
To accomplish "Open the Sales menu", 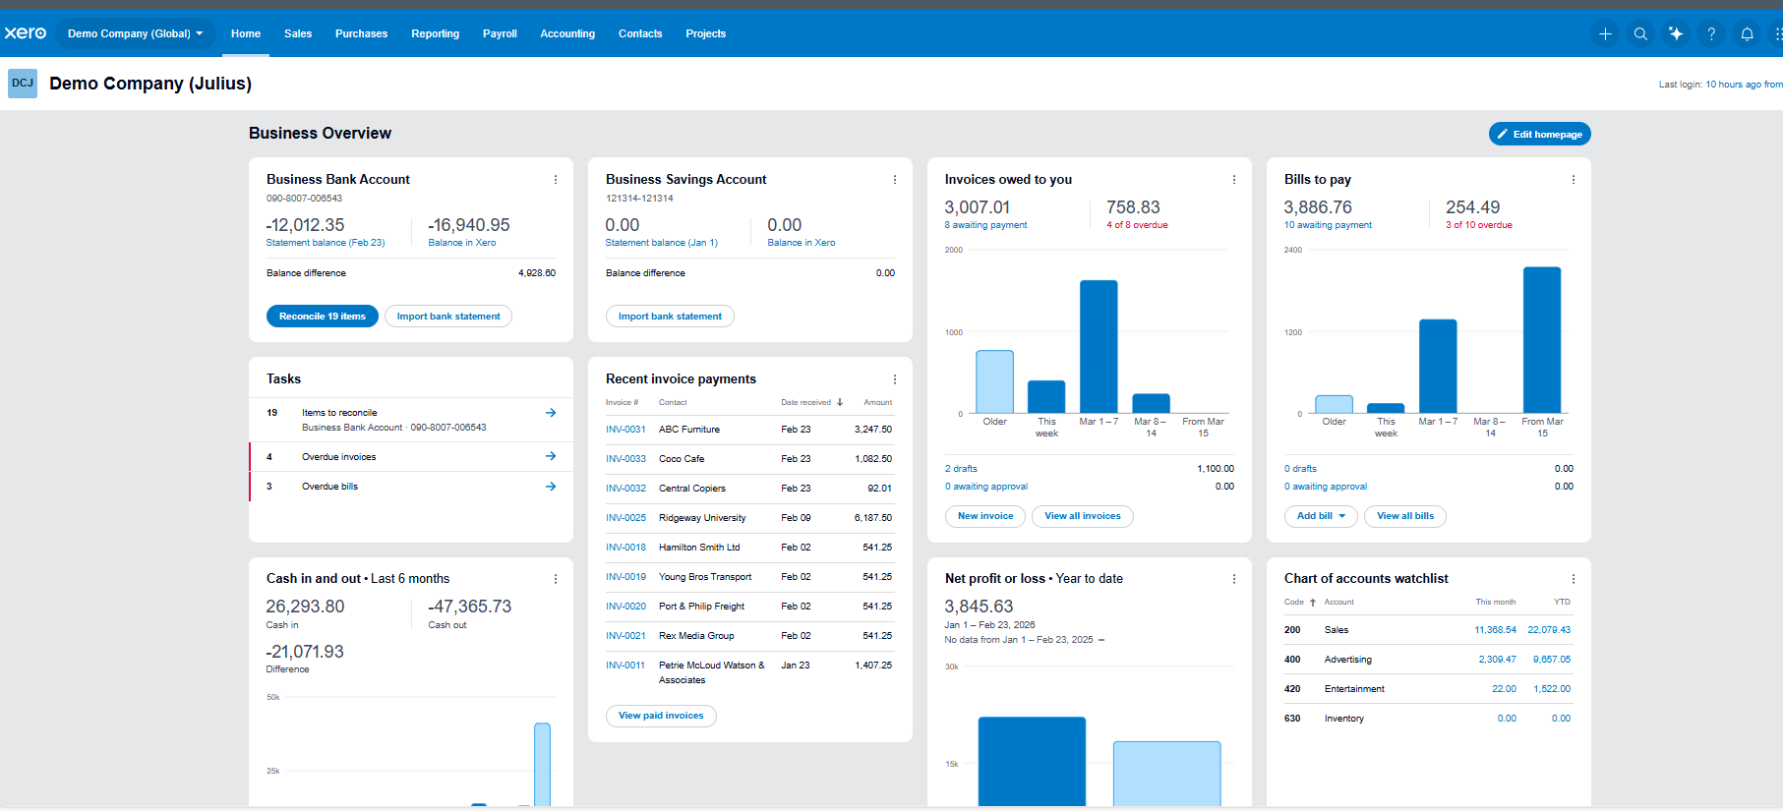I will click(x=298, y=33).
